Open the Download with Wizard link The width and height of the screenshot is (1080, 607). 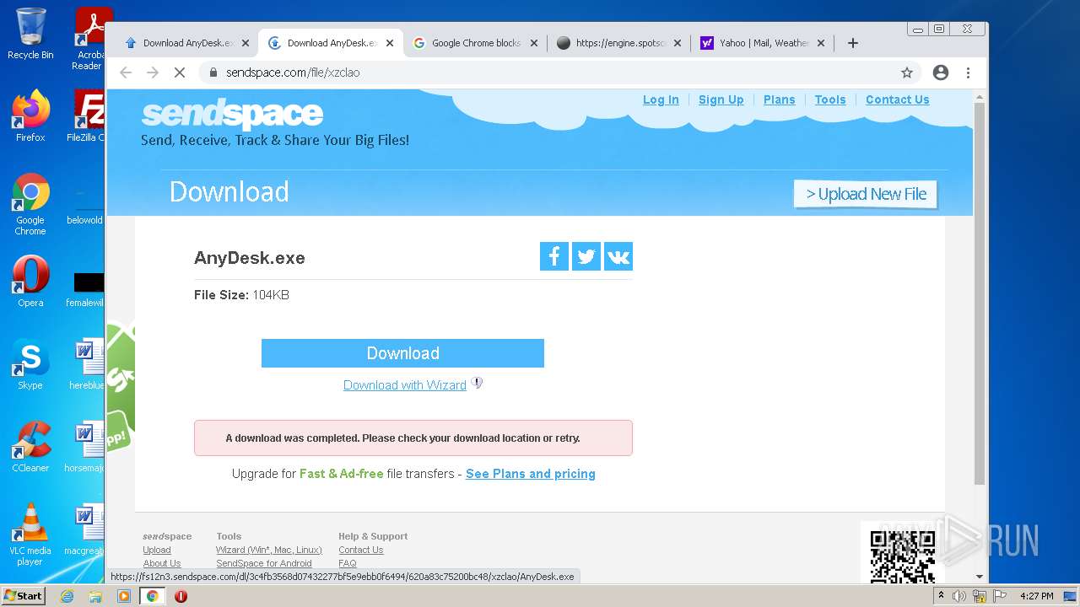[x=405, y=385]
